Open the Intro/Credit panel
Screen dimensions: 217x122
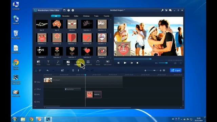pyautogui.click(x=88, y=63)
